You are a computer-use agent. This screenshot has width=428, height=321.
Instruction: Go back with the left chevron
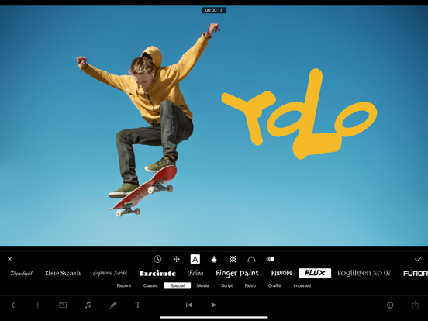(x=13, y=305)
